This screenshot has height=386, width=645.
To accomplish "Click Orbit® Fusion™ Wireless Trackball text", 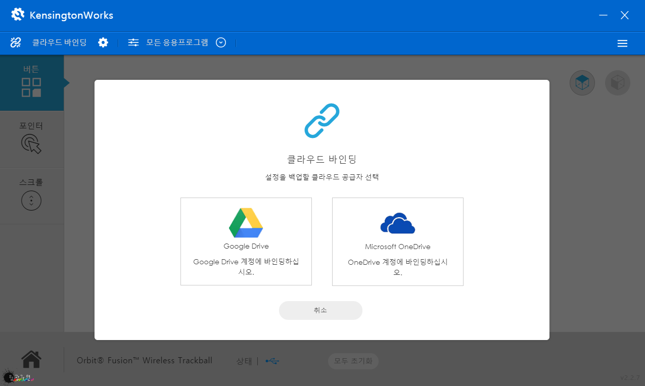I will point(145,361).
